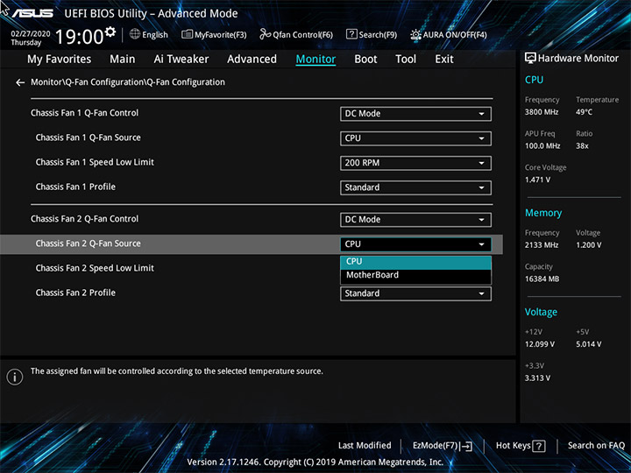Click Chassis Fan 2 Profile label
This screenshot has width=631, height=473.
[75, 293]
